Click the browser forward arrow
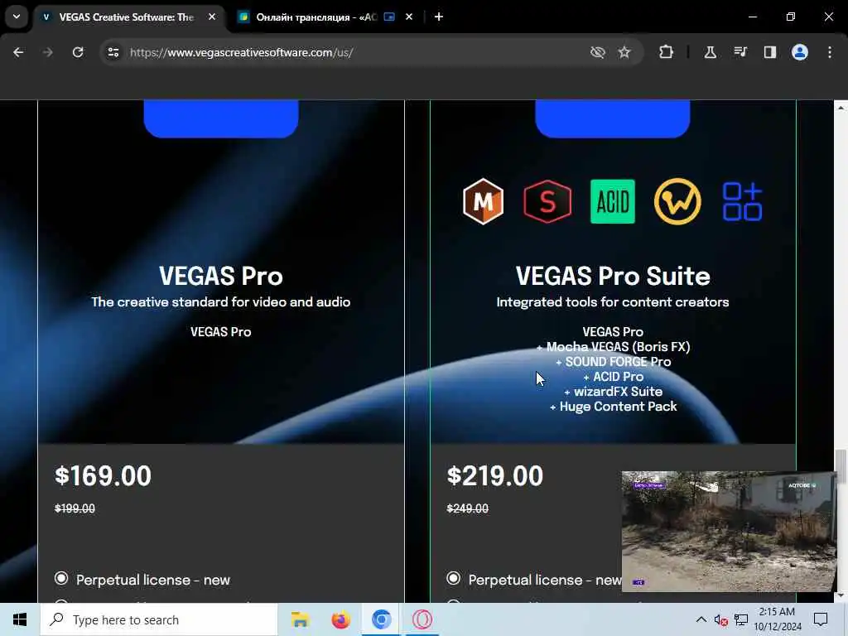 pos(47,52)
